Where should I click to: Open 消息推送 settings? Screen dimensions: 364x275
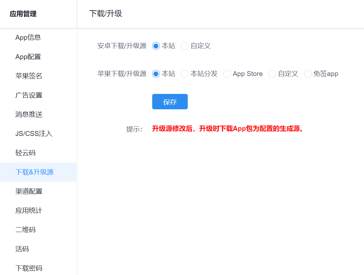pos(29,114)
